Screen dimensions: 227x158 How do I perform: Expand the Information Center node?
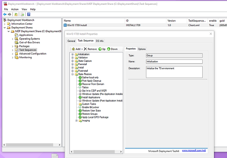[x=5, y=24]
